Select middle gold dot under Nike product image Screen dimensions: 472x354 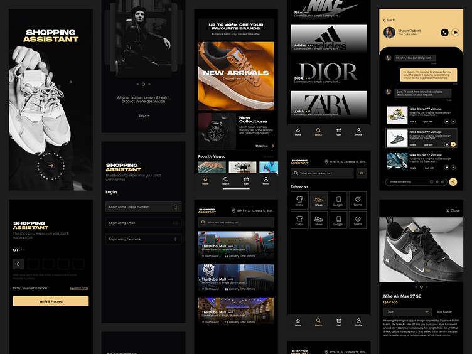tap(421, 287)
